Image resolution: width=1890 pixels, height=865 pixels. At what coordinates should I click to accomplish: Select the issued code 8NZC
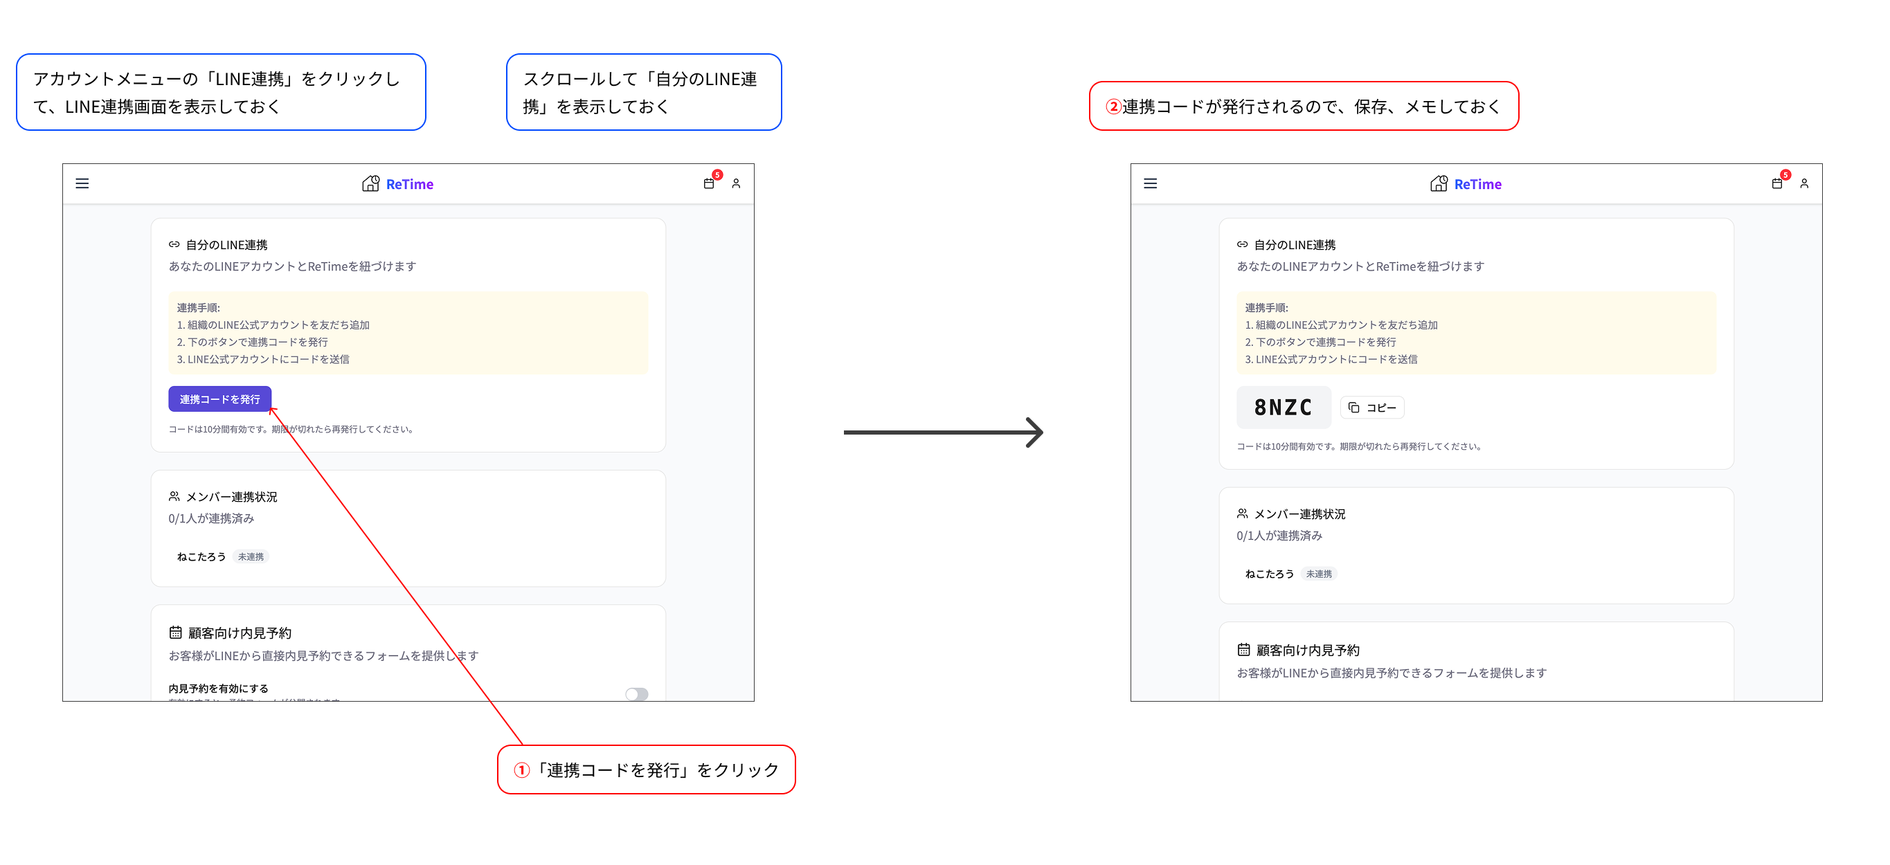[x=1284, y=407]
